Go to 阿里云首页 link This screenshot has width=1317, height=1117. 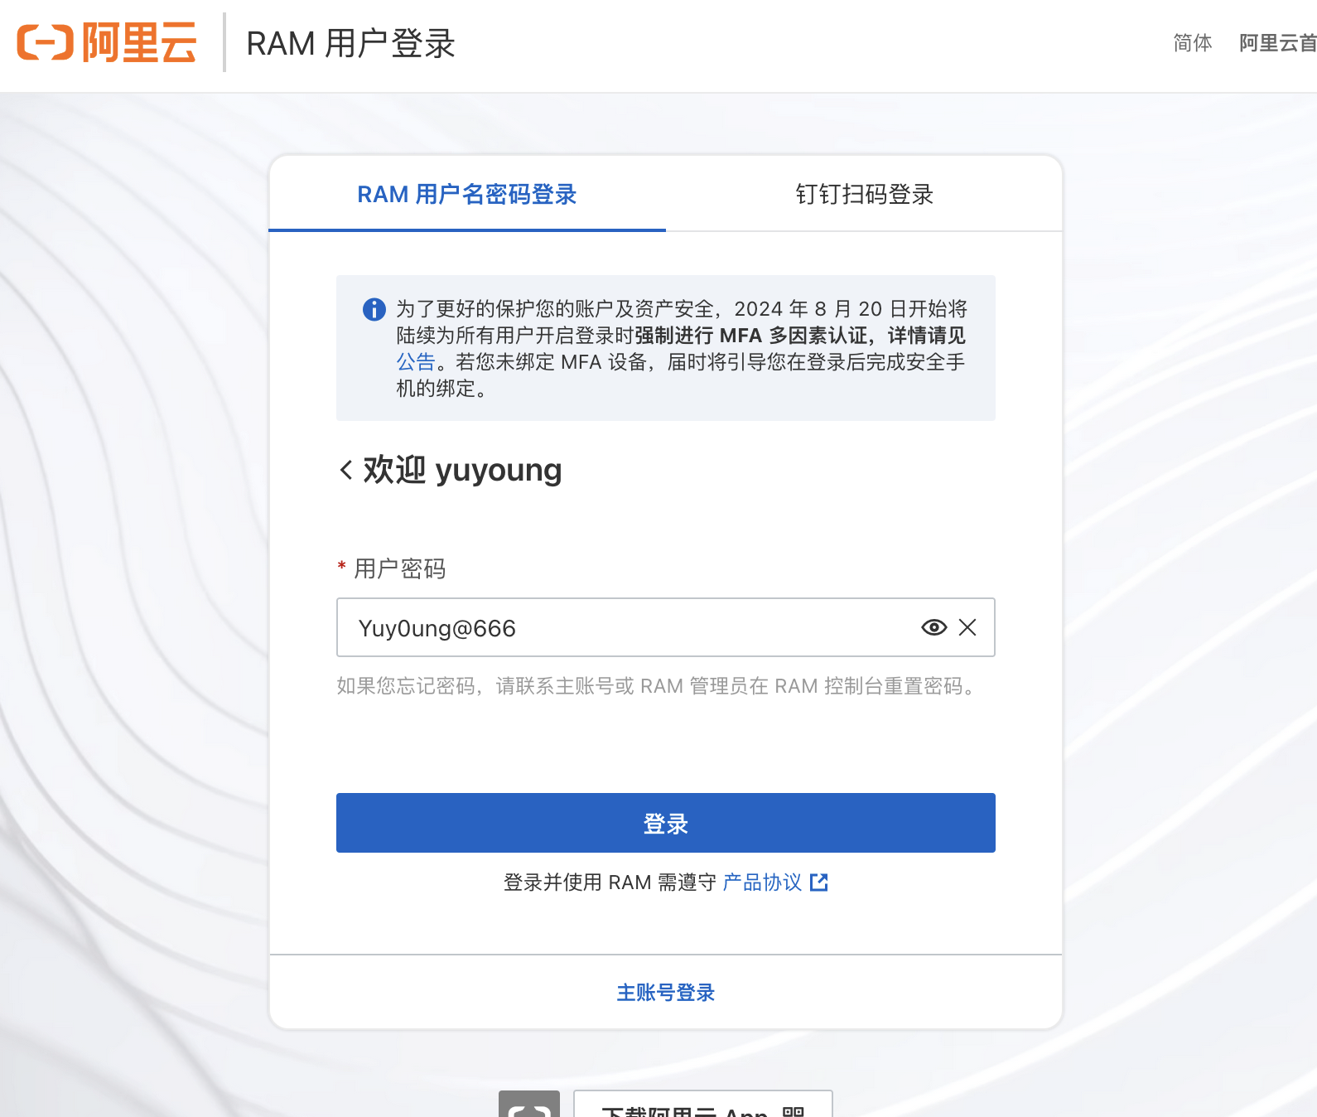pos(1277,43)
